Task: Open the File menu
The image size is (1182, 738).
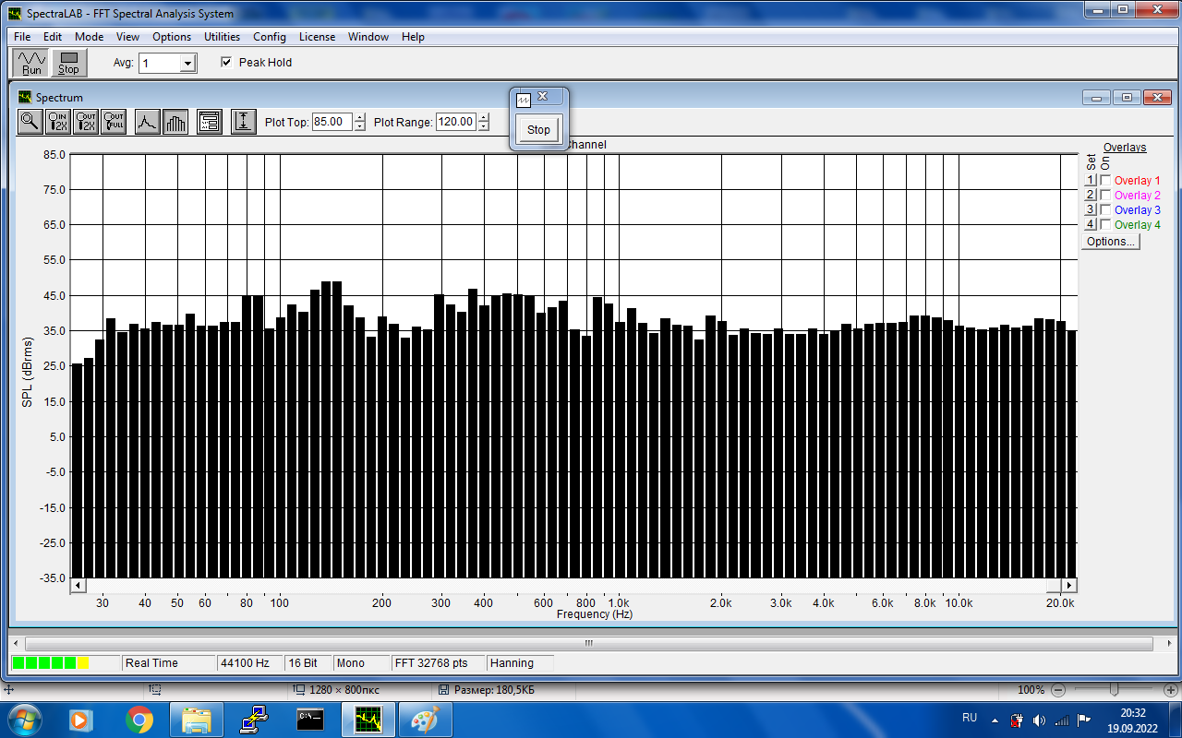Action: pyautogui.click(x=22, y=37)
